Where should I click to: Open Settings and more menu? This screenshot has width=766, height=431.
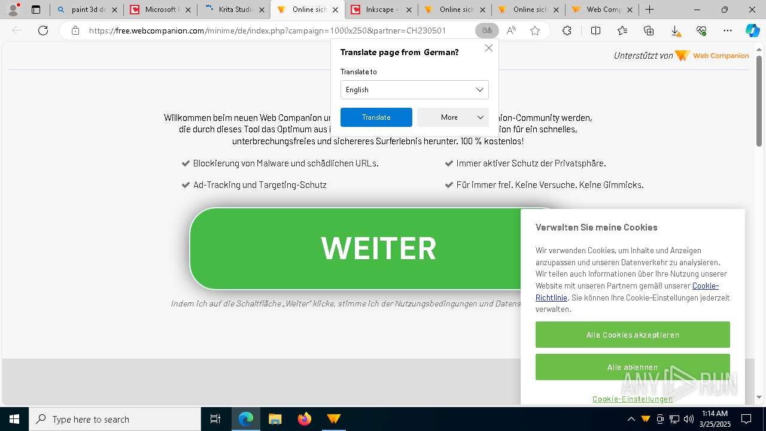[728, 31]
